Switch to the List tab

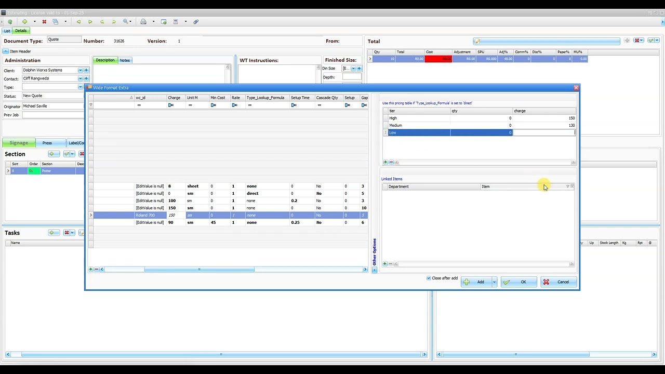coord(7,31)
